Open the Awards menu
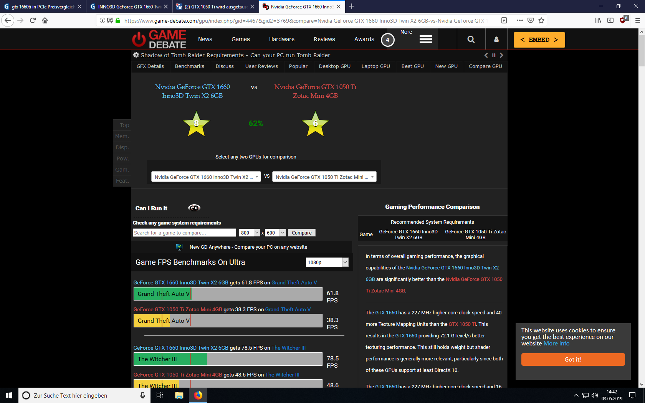The image size is (645, 403). [364, 39]
